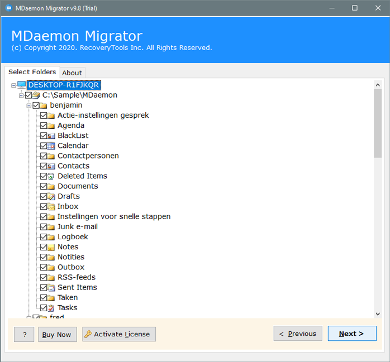Collapse the C:\Sample\MDaemon tree node
The width and height of the screenshot is (390, 362).
(x=21, y=95)
